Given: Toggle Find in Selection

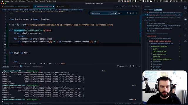Looking at the screenshot, I should 133,13.
